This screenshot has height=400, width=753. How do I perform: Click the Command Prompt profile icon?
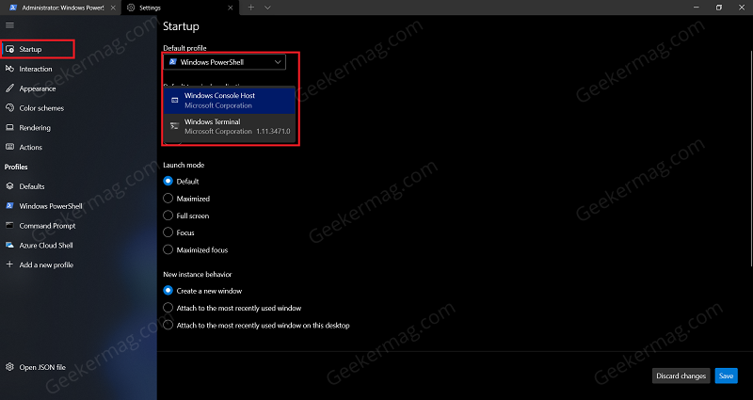pyautogui.click(x=9, y=226)
